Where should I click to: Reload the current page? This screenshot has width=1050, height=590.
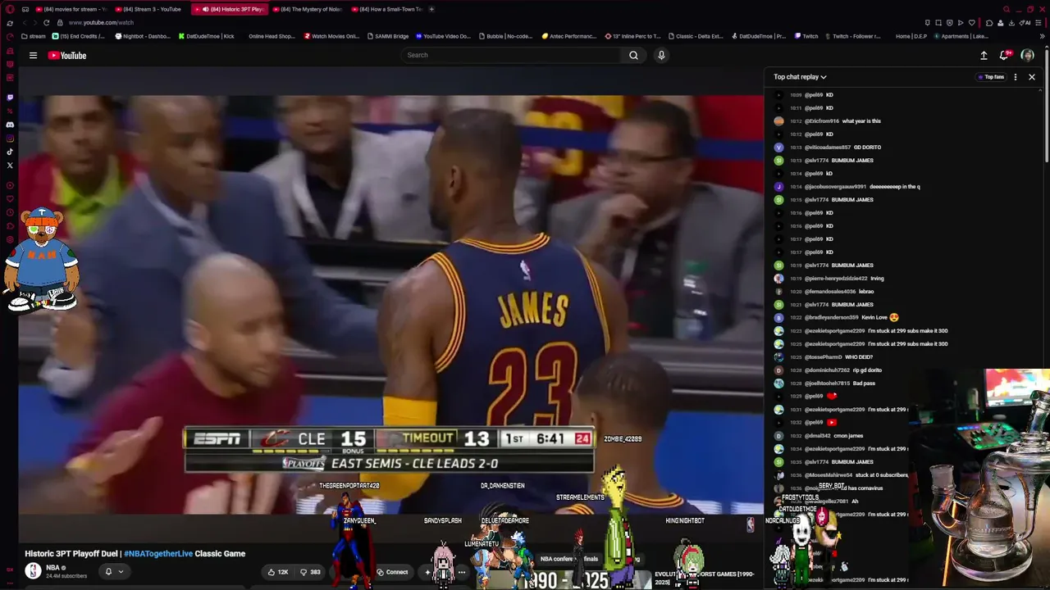coord(46,23)
